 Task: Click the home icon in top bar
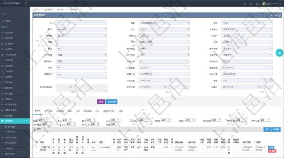(x=251, y=3)
